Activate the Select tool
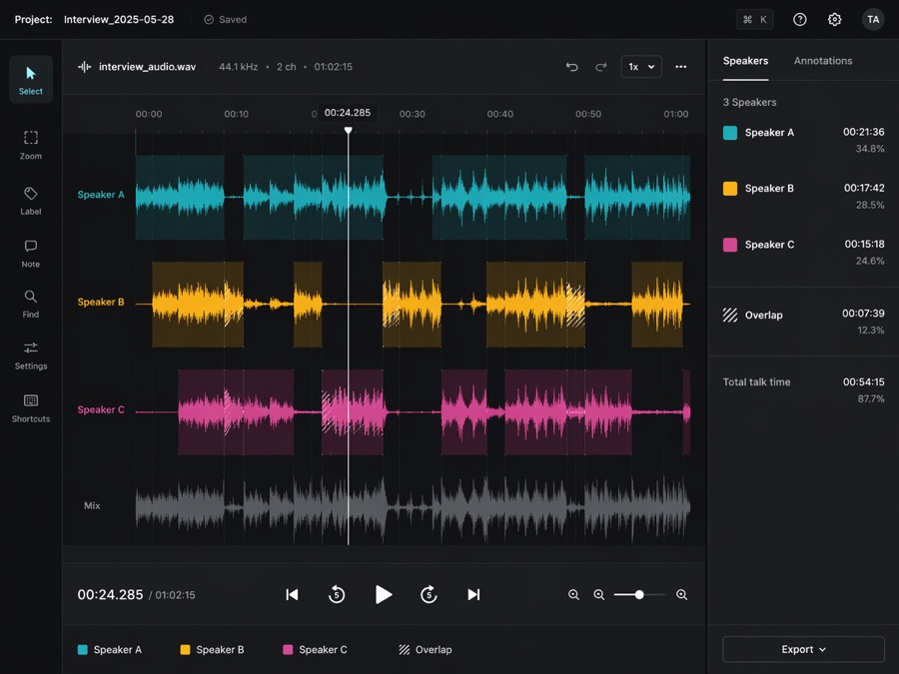 (31, 80)
